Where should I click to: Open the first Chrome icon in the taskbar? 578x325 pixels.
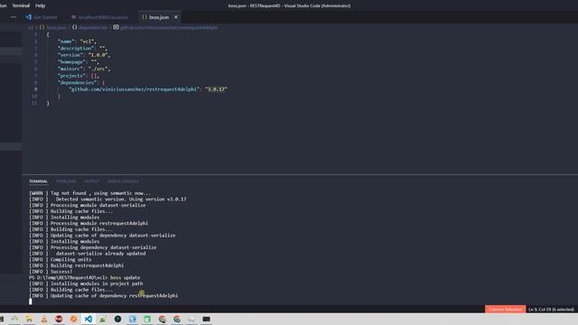[x=163, y=319]
